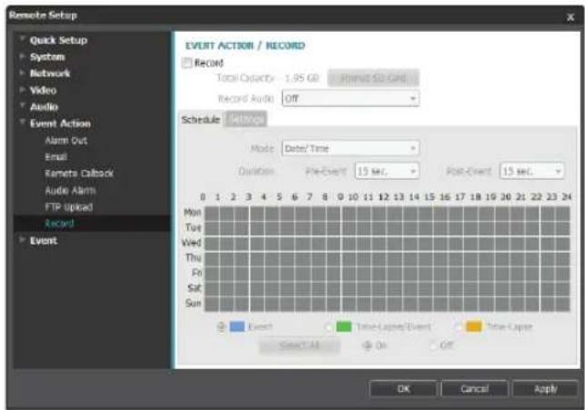
Task: Click the Sun row label
Action: coord(193,303)
